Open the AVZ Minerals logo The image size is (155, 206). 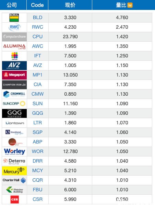[x=14, y=66]
